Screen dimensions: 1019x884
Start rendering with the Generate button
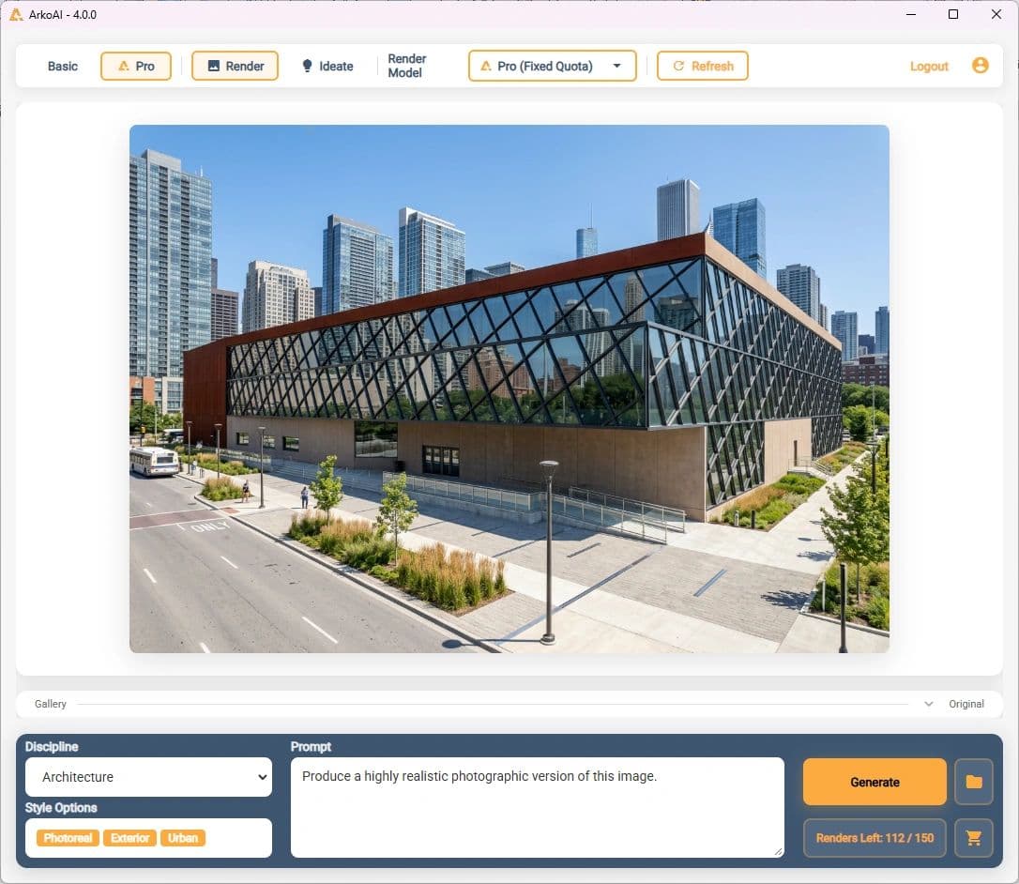point(875,782)
